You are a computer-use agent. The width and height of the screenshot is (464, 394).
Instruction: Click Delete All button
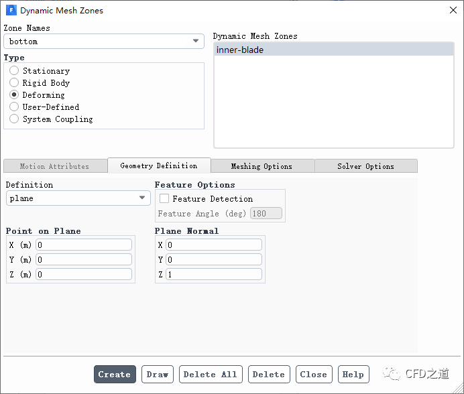click(x=210, y=375)
